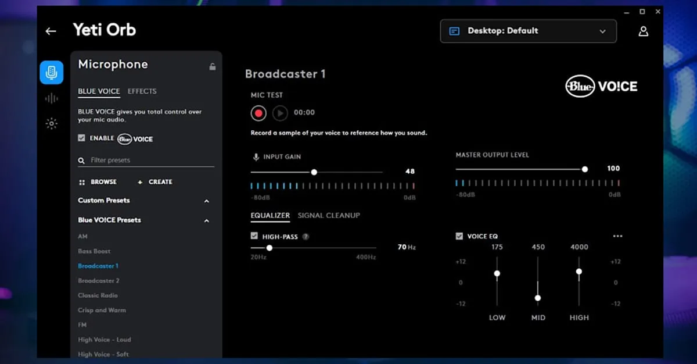Image resolution: width=697 pixels, height=364 pixels.
Task: Switch to the BLUE VO!CE tab
Action: [99, 91]
